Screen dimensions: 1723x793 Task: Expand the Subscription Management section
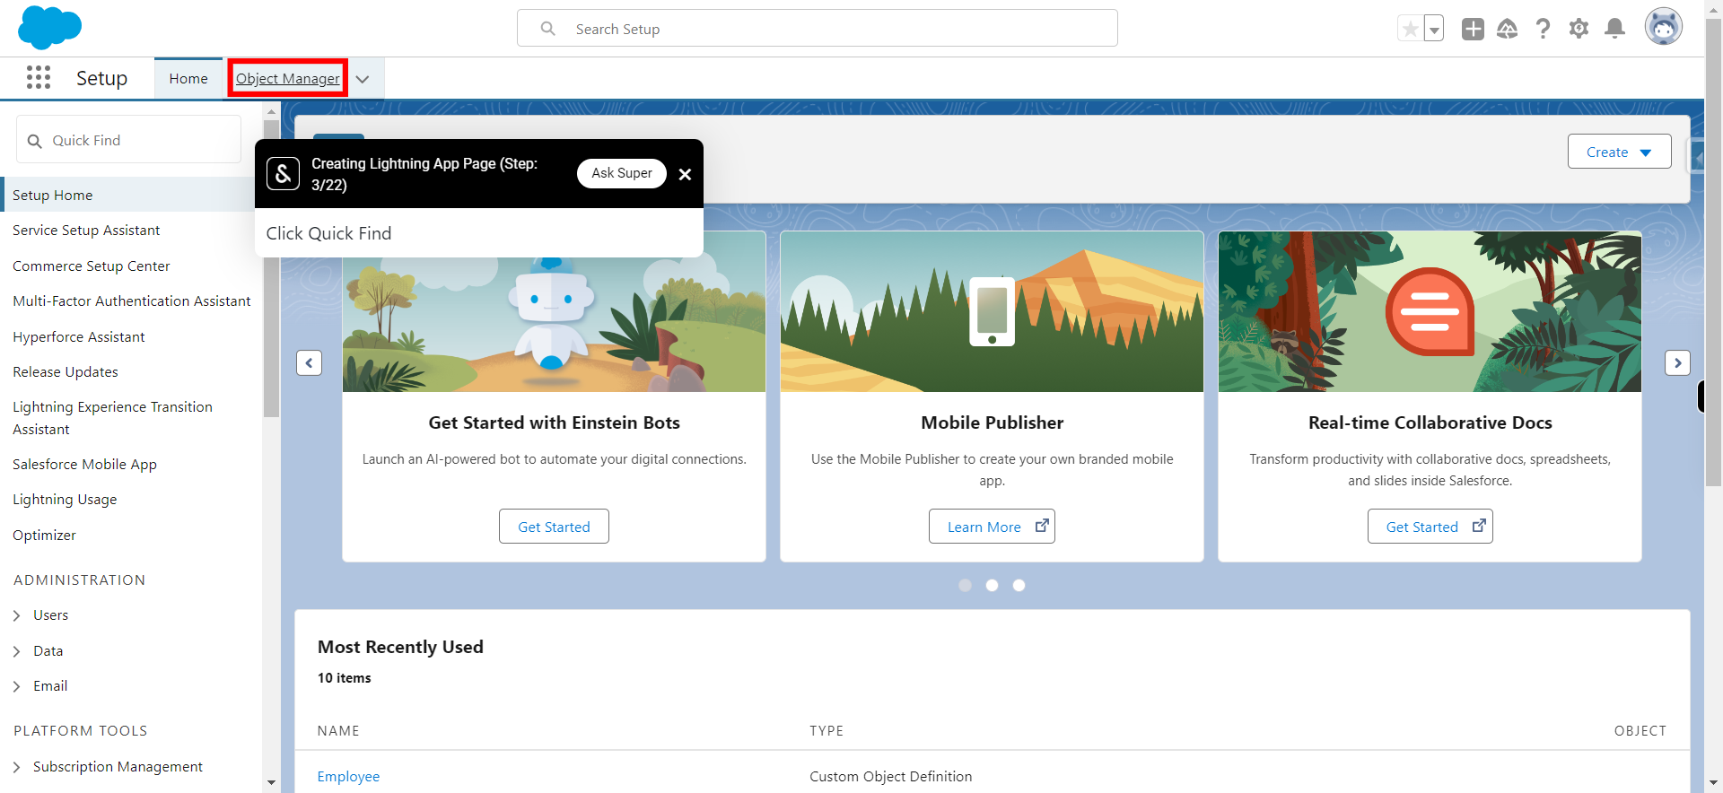click(16, 767)
